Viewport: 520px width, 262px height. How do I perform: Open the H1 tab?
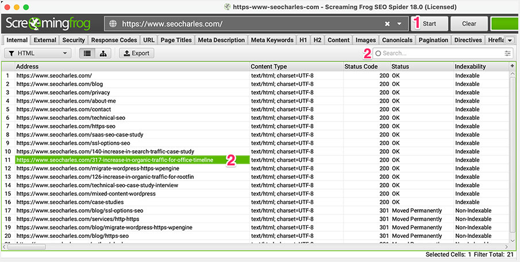pyautogui.click(x=303, y=40)
